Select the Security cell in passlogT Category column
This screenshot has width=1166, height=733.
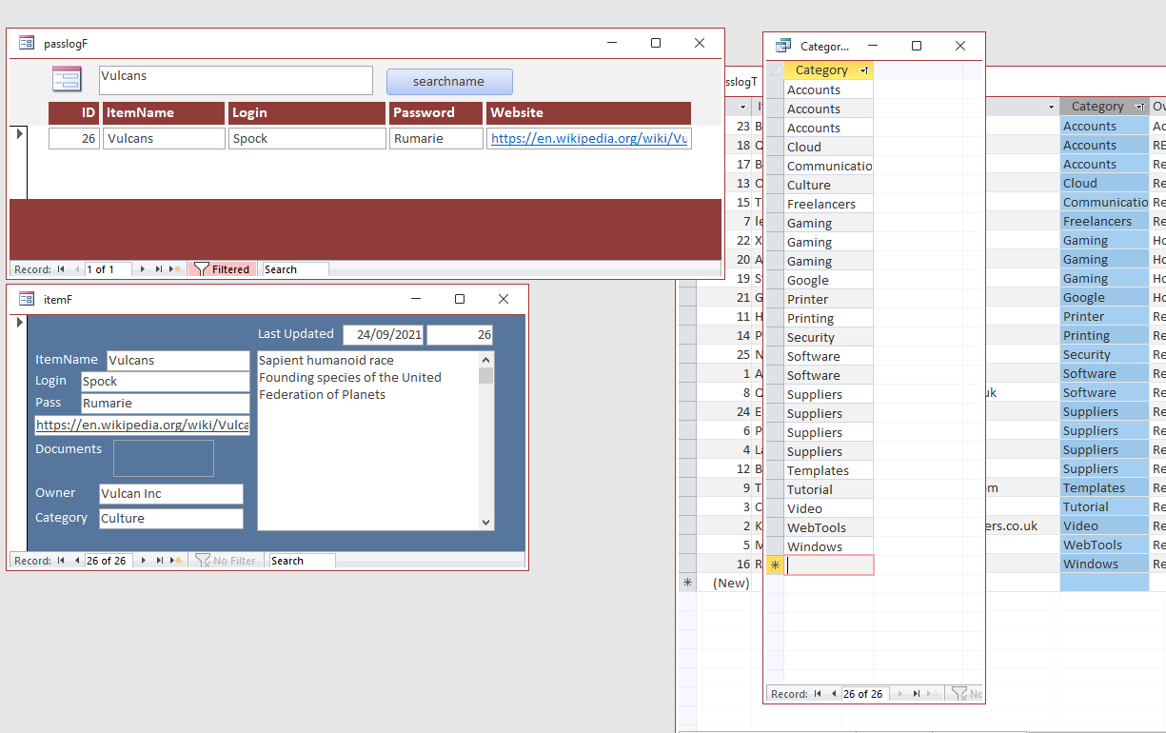pyautogui.click(x=1104, y=354)
